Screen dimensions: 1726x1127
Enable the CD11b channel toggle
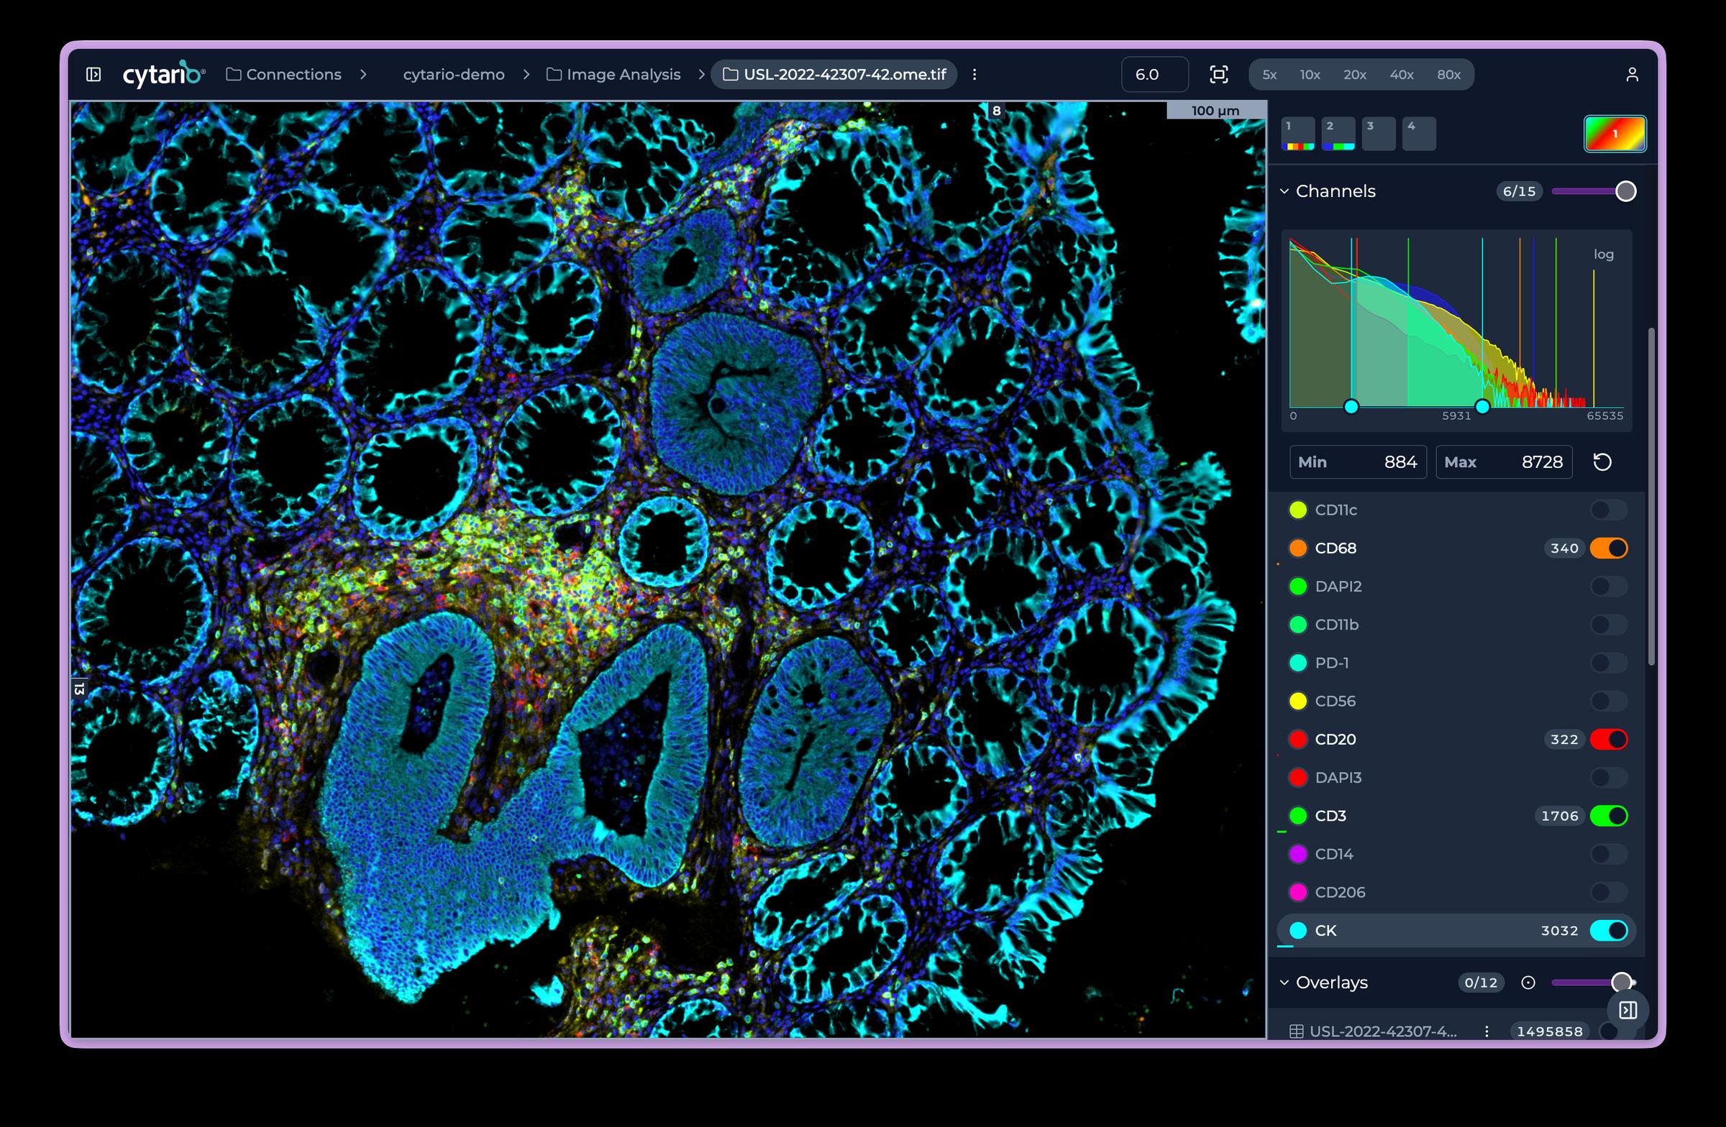pos(1609,625)
